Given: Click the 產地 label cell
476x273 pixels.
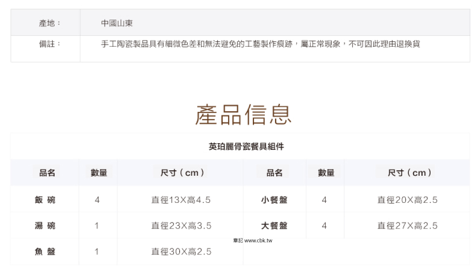Looking at the screenshot, I should pos(50,23).
